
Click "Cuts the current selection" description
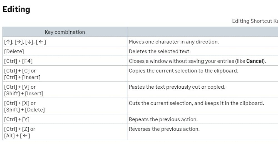[196, 103]
